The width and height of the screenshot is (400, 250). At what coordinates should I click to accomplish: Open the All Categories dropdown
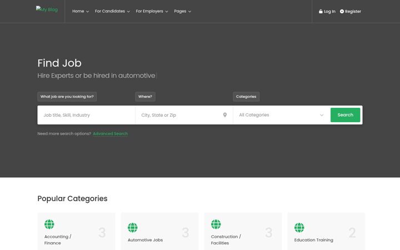click(x=281, y=115)
